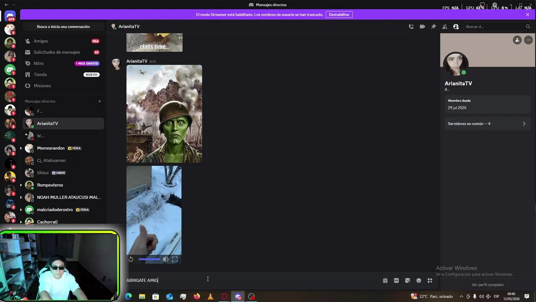
Task: Open the snow video in fullscreen
Action: (175, 259)
